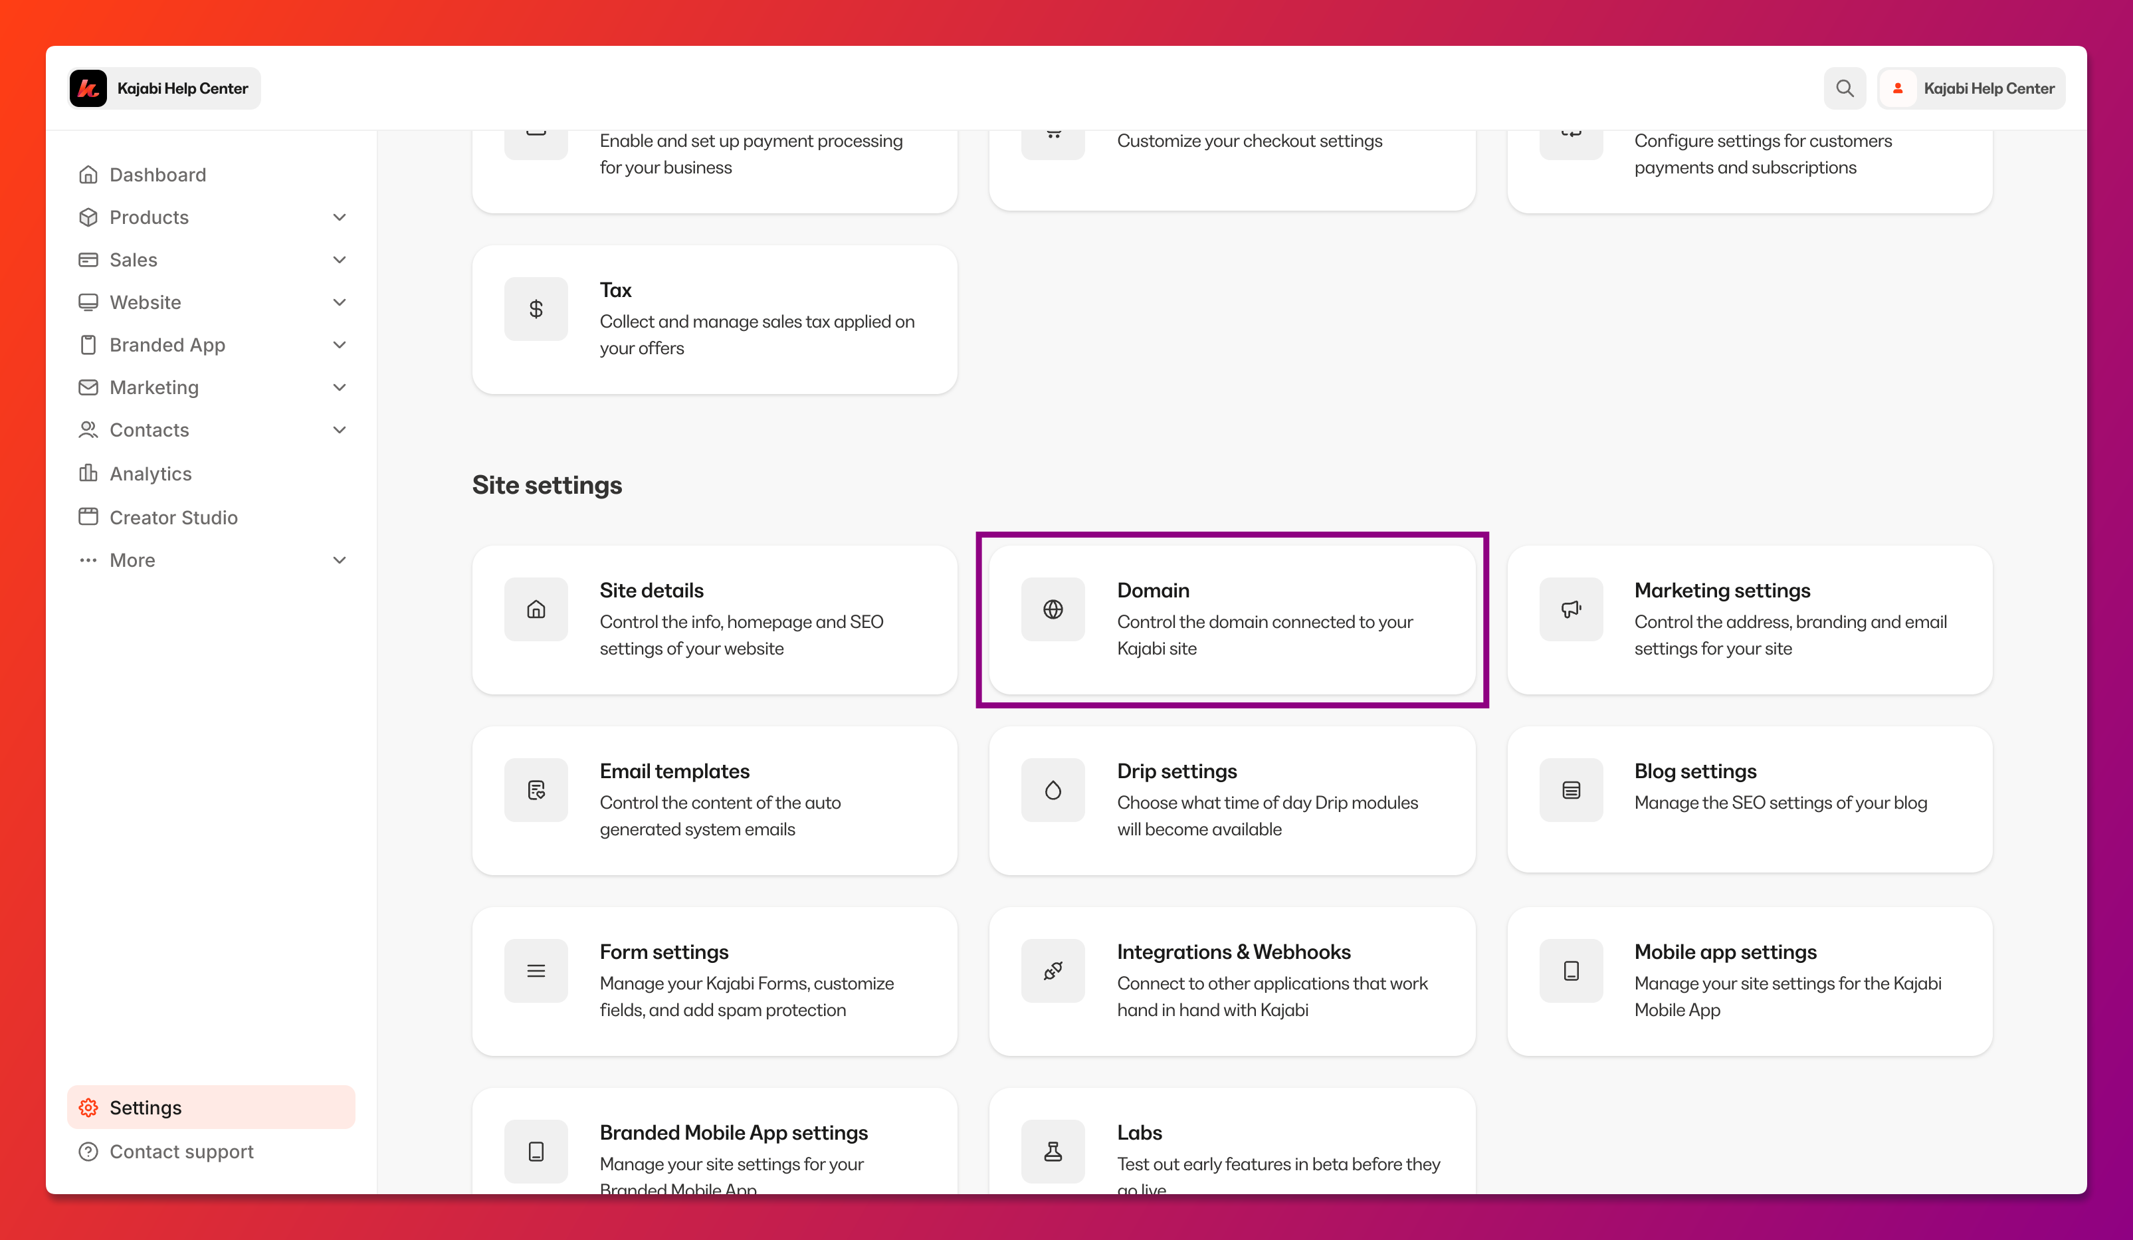Open the Site details card title
The width and height of the screenshot is (2133, 1240).
[x=651, y=590]
